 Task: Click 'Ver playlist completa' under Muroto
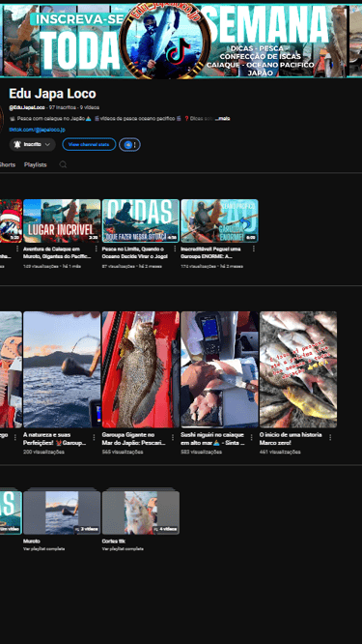click(x=43, y=548)
